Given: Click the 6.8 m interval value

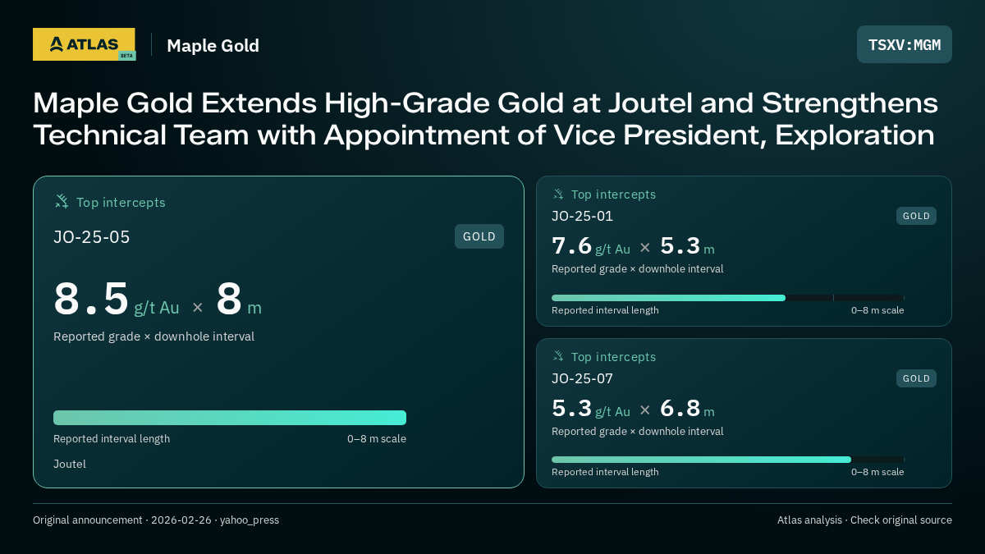Looking at the screenshot, I should [687, 409].
